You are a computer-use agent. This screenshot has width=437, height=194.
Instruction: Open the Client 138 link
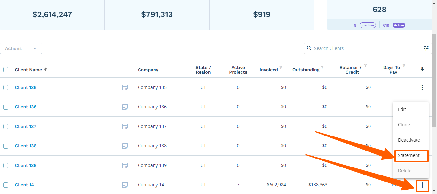coord(26,146)
